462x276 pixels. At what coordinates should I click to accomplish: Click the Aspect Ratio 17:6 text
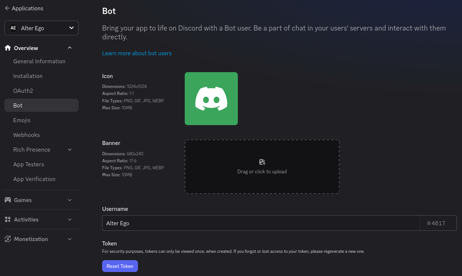[119, 161]
